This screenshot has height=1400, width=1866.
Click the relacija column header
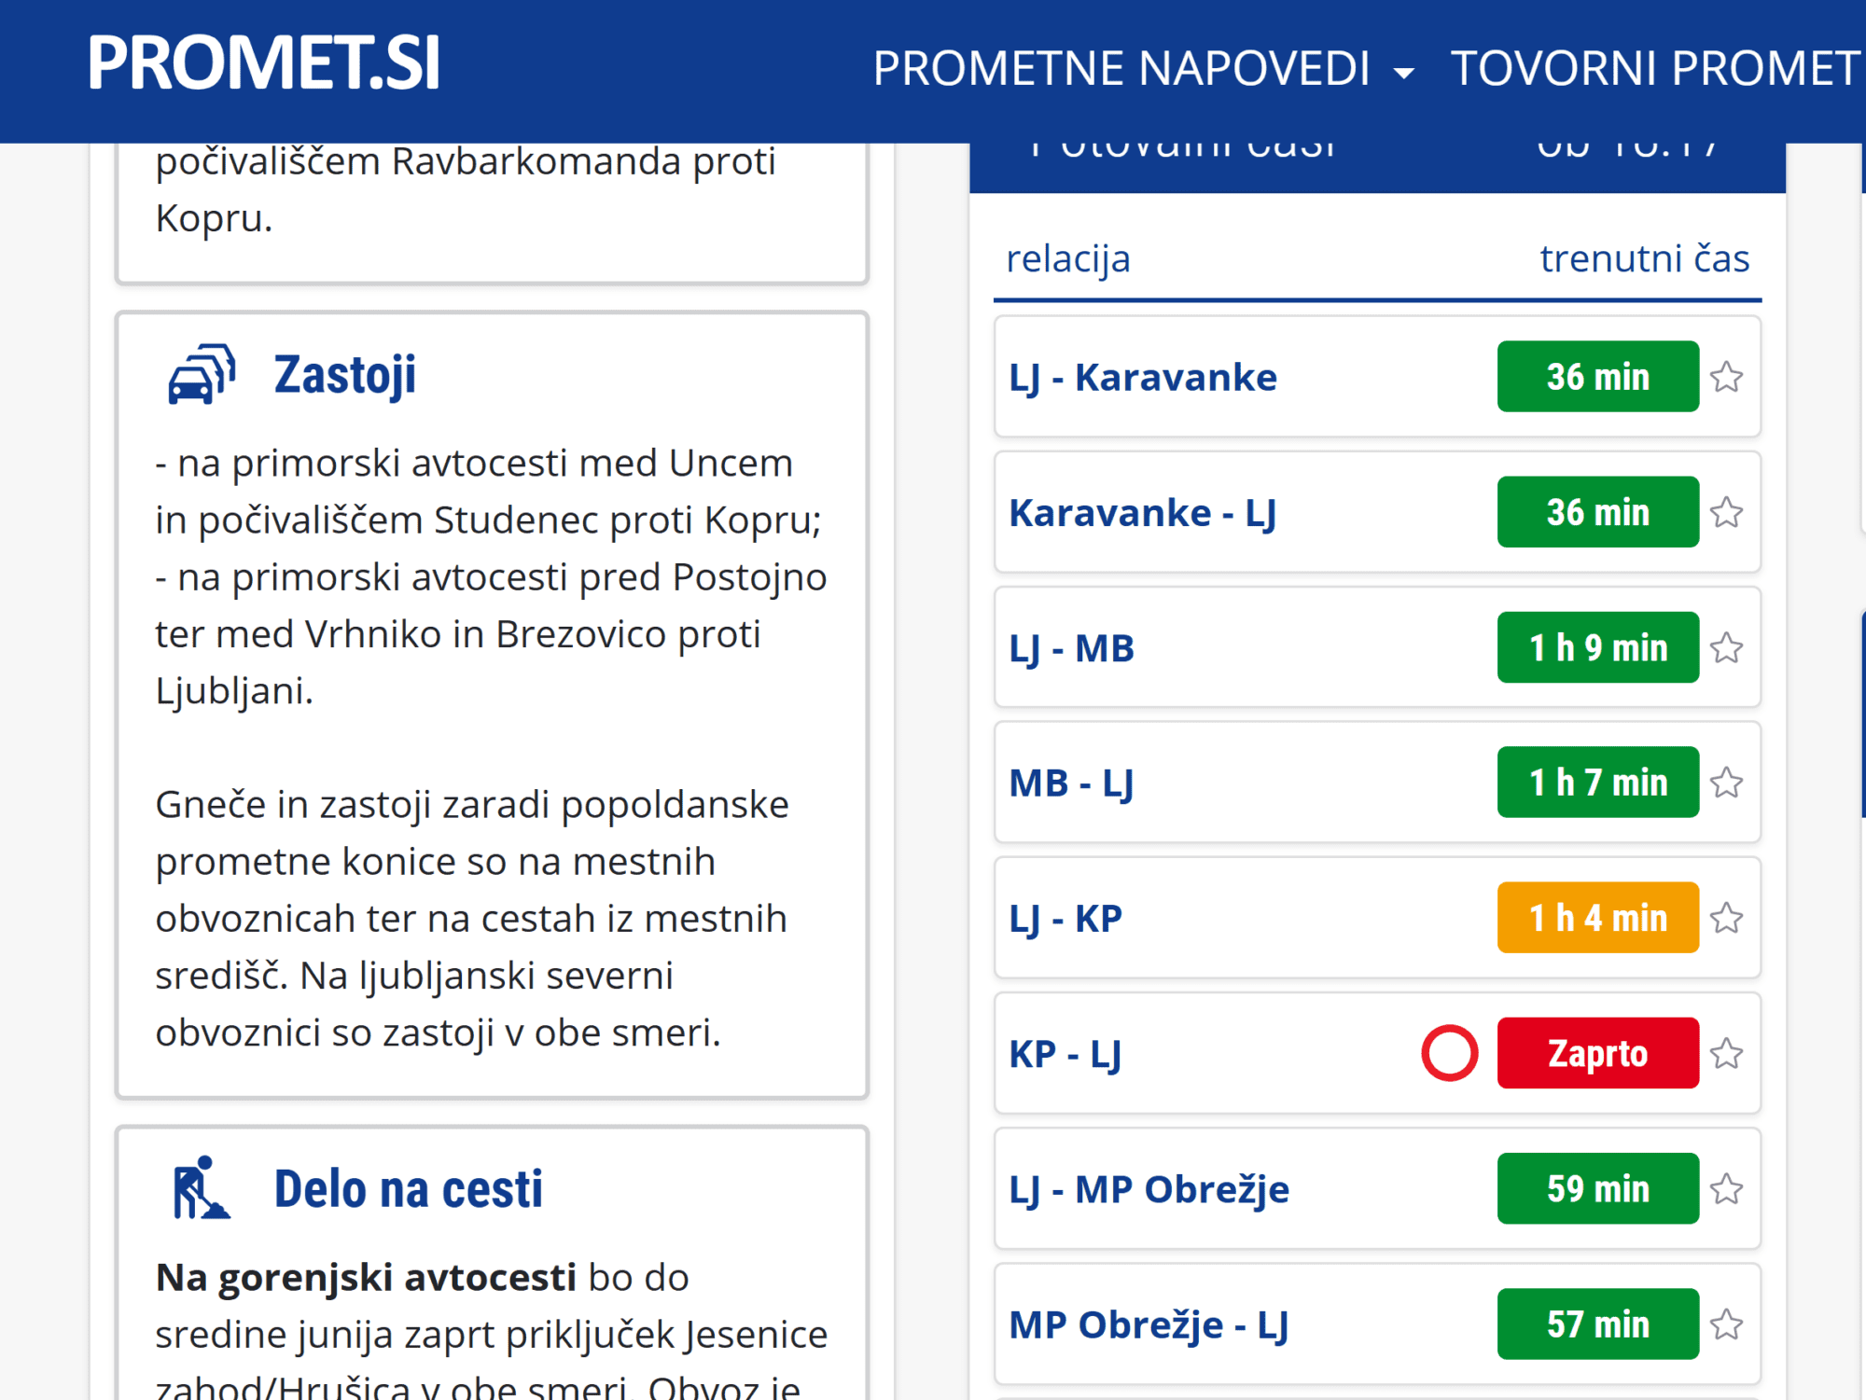(x=1068, y=259)
